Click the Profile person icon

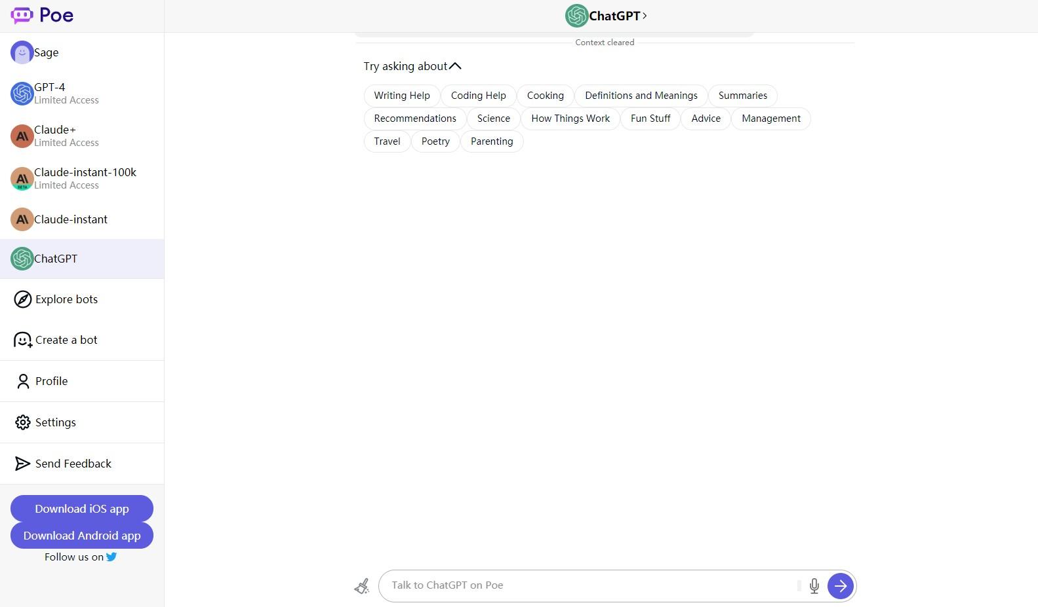coord(23,381)
